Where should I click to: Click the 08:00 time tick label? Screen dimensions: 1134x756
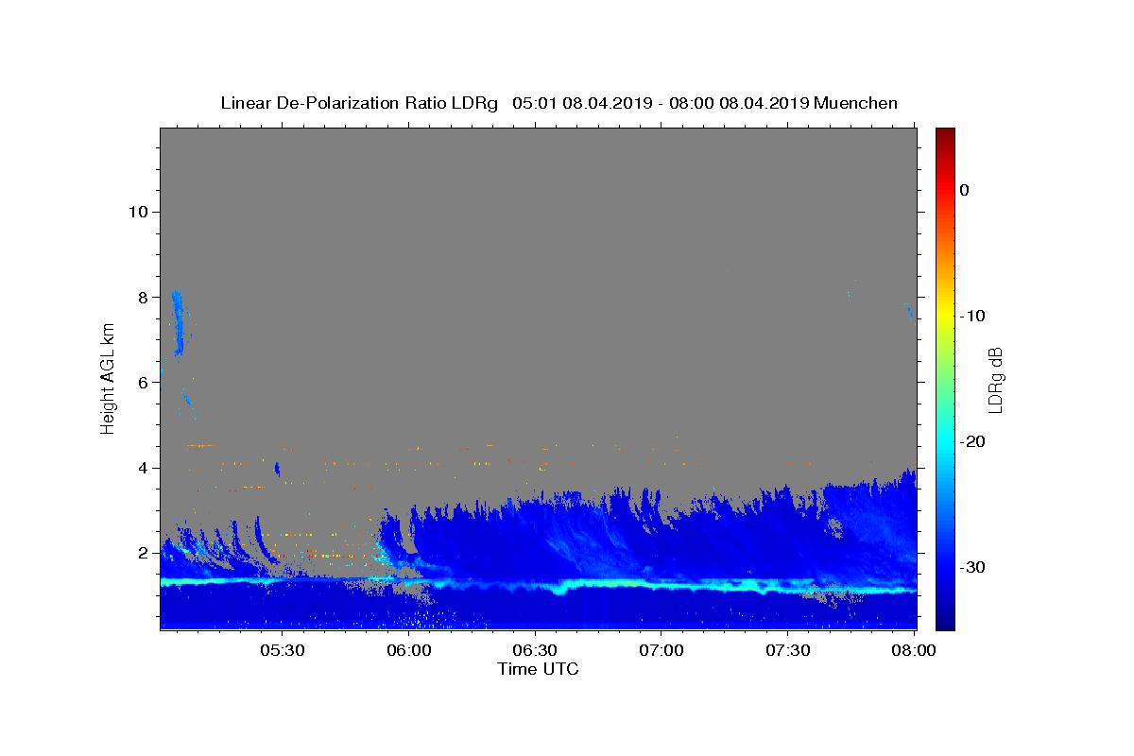[913, 651]
